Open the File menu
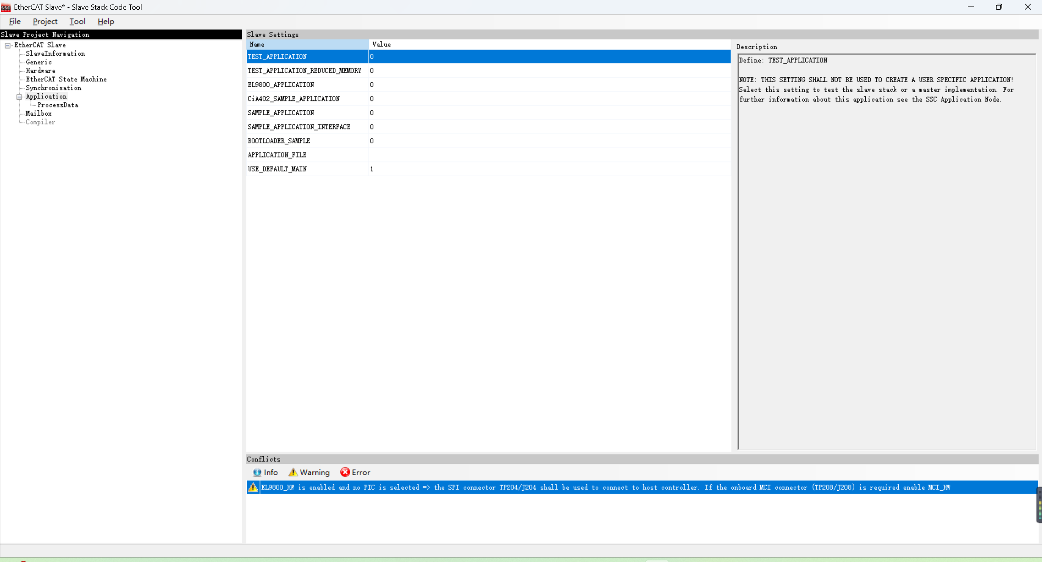Image resolution: width=1042 pixels, height=562 pixels. point(14,21)
